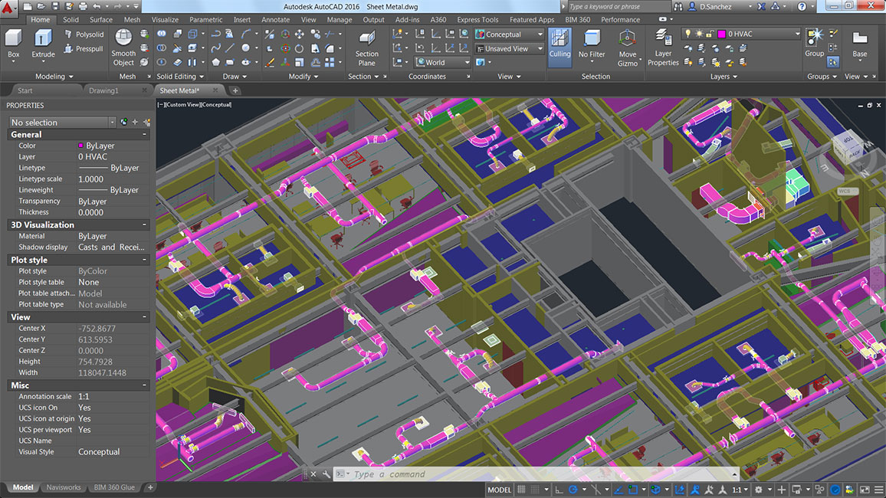Switch to the Visualize ribbon tab
Image resolution: width=886 pixels, height=498 pixels.
click(x=165, y=20)
